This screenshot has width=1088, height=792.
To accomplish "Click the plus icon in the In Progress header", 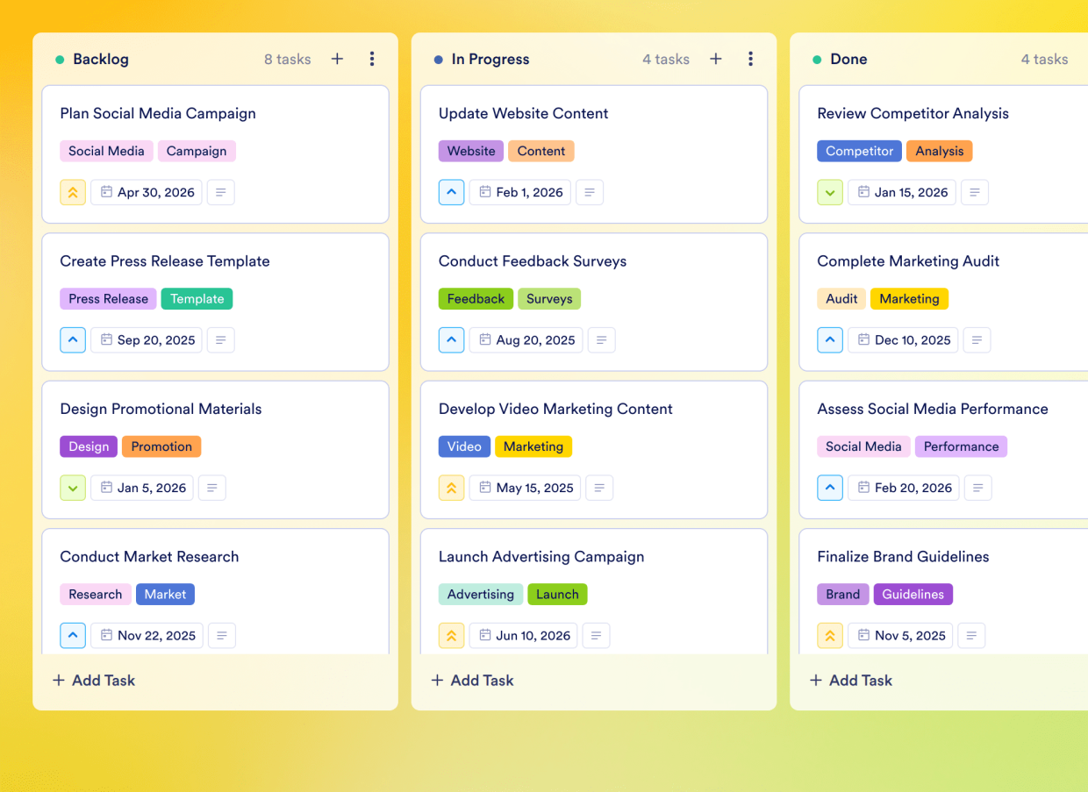I will (x=715, y=59).
